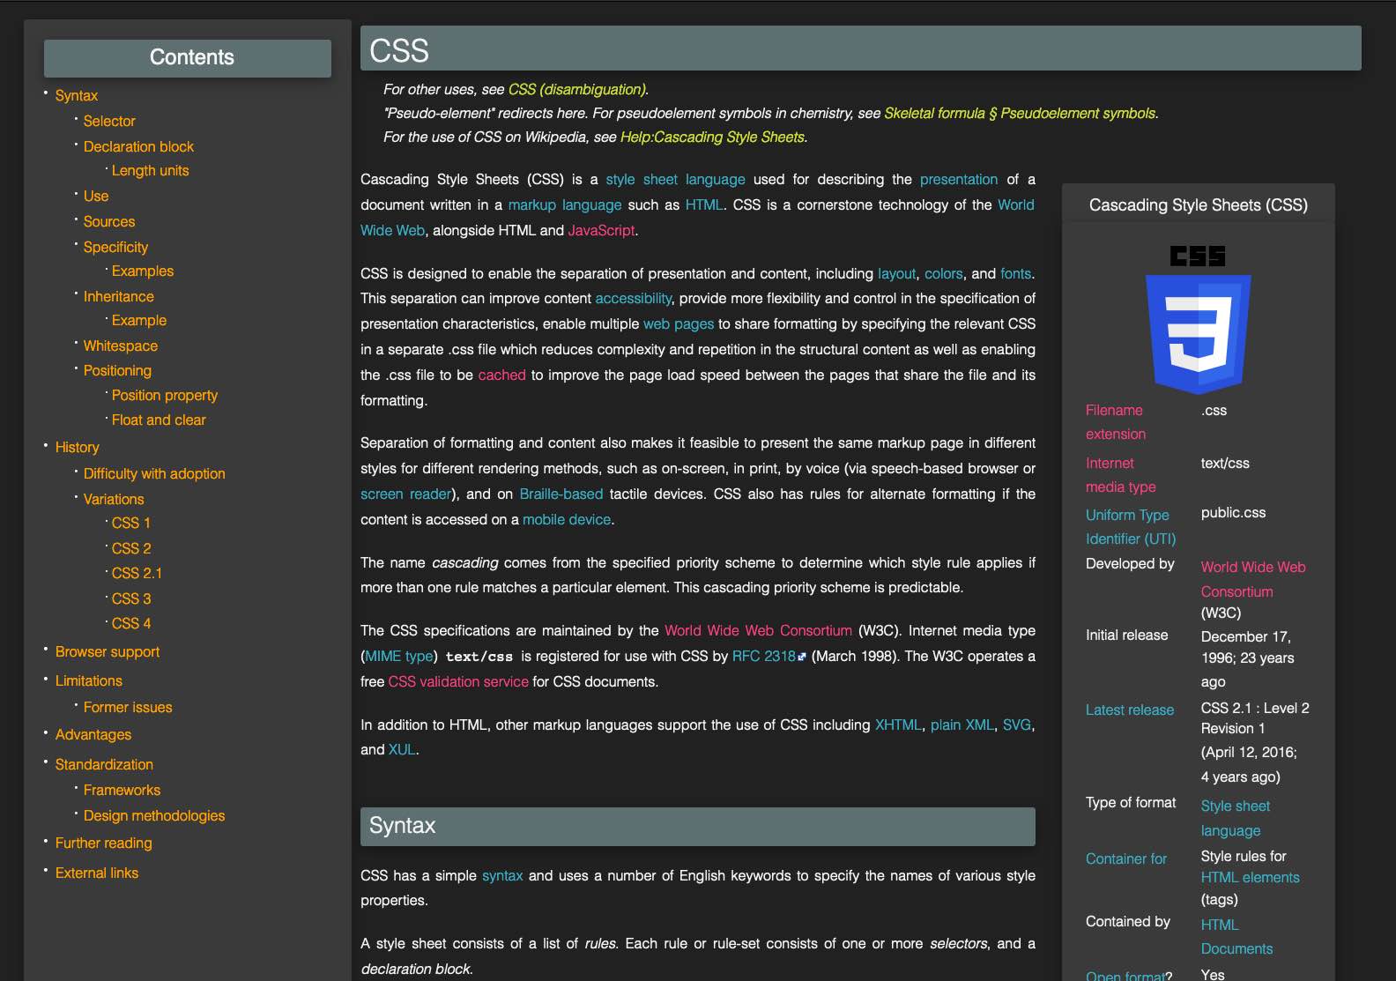Open the HTML elements infobox link
Screen dimensions: 1396x981
tap(1251, 877)
